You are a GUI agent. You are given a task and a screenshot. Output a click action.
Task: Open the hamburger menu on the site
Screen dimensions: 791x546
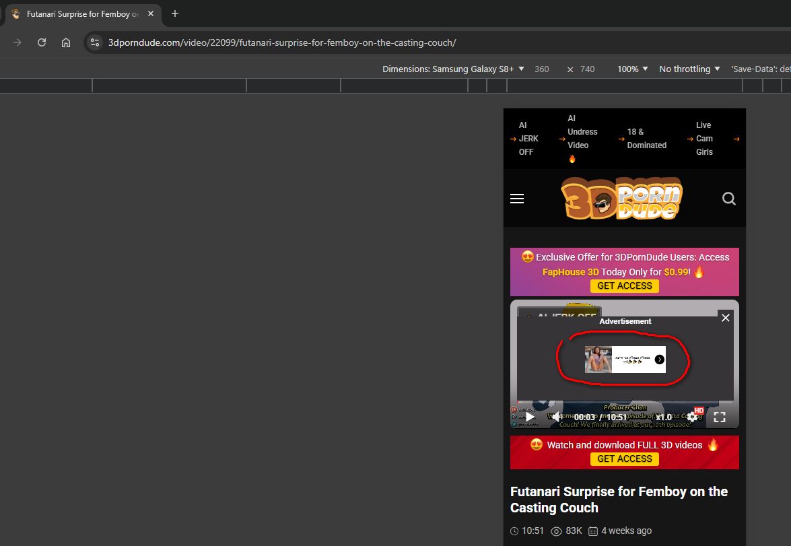pyautogui.click(x=517, y=199)
